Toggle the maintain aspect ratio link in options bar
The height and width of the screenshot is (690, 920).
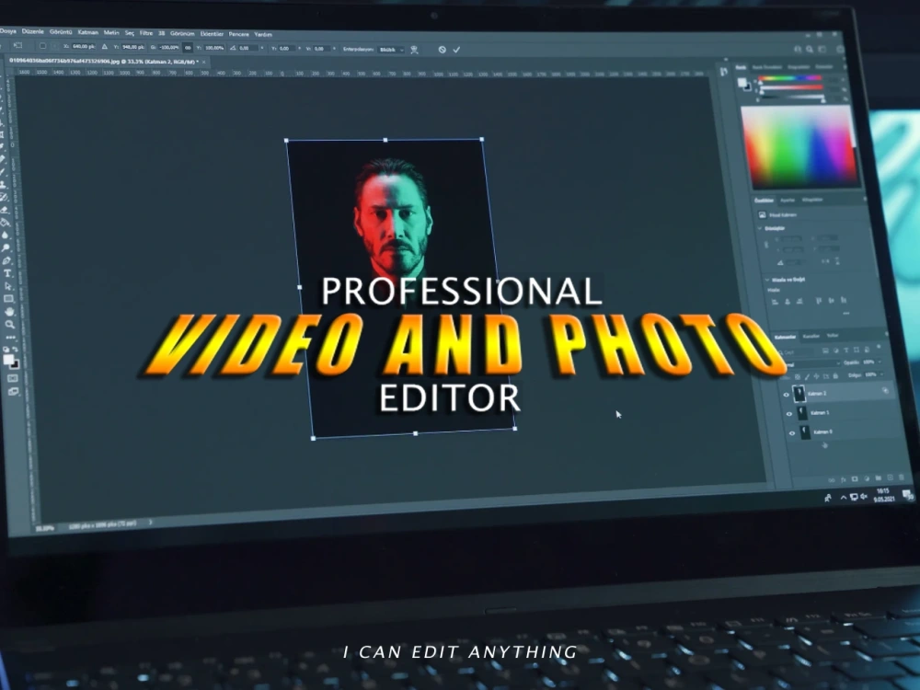(188, 48)
